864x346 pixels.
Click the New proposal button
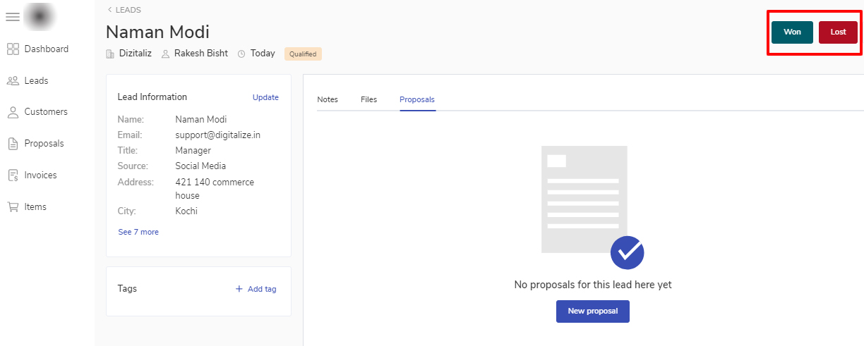pyautogui.click(x=592, y=311)
